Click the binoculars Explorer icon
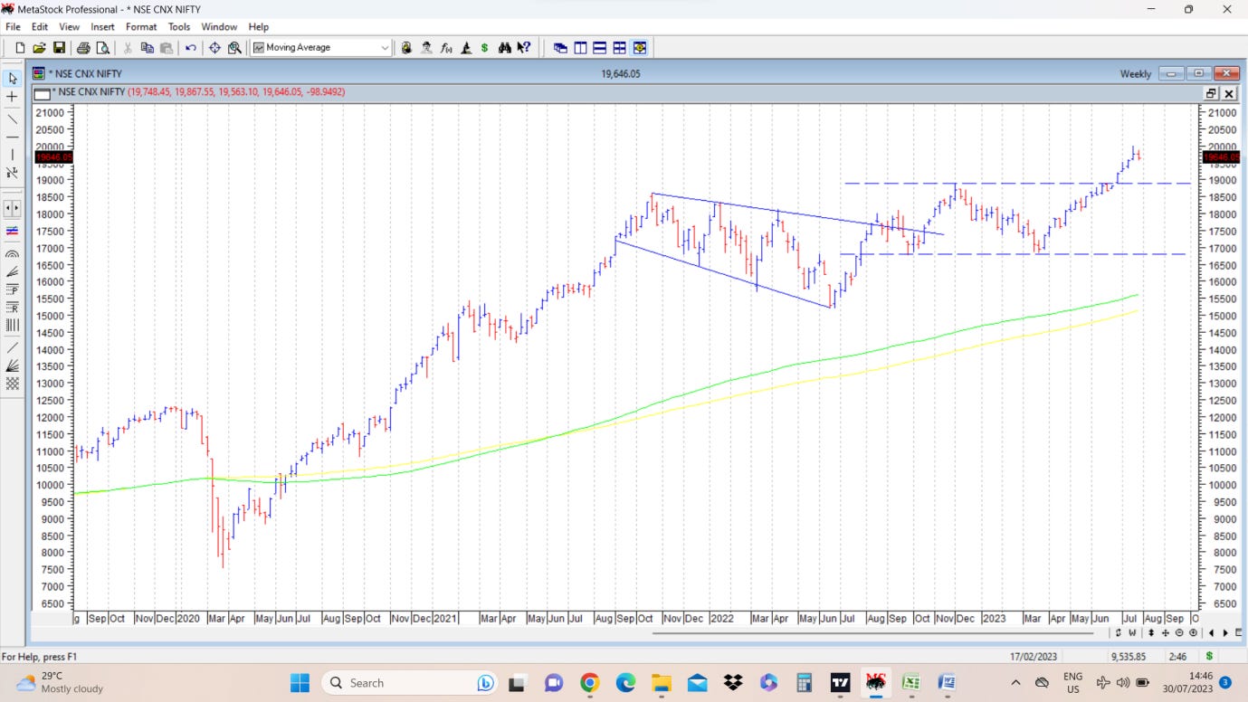Screen dimensions: 1248x702 pos(504,48)
